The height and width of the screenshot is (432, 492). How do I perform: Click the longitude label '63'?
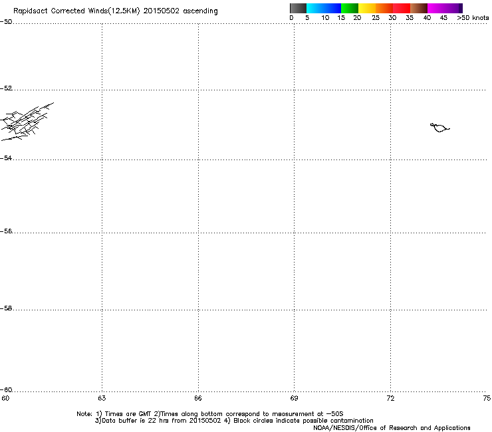102,398
